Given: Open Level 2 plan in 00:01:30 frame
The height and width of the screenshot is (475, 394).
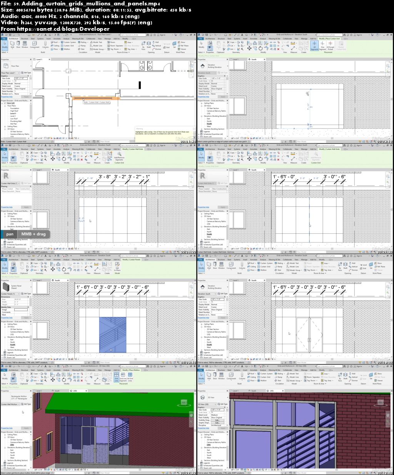Looking at the screenshot, I should point(13,116).
